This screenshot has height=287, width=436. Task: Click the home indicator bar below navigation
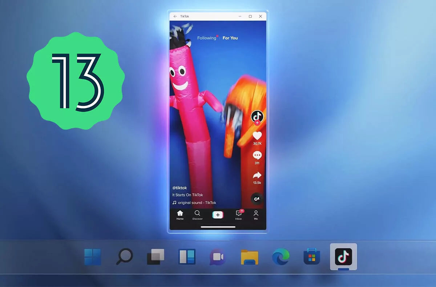pyautogui.click(x=218, y=227)
